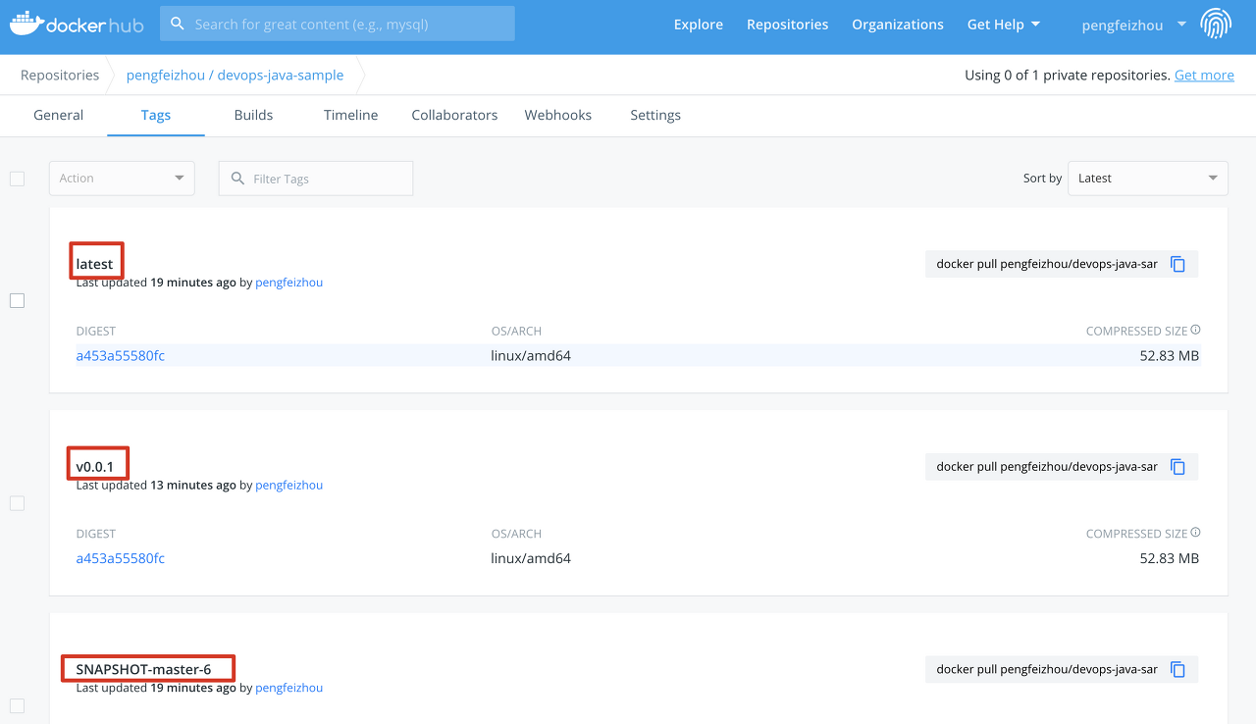Click 52.83 MB size in latest card
Viewport: 1256px width, 724px height.
pyautogui.click(x=1170, y=355)
